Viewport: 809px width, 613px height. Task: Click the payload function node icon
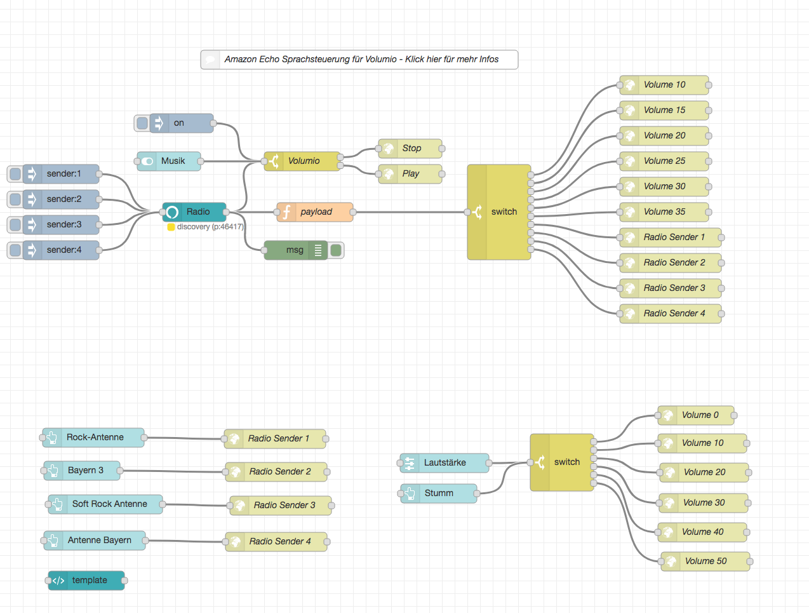pos(286,212)
